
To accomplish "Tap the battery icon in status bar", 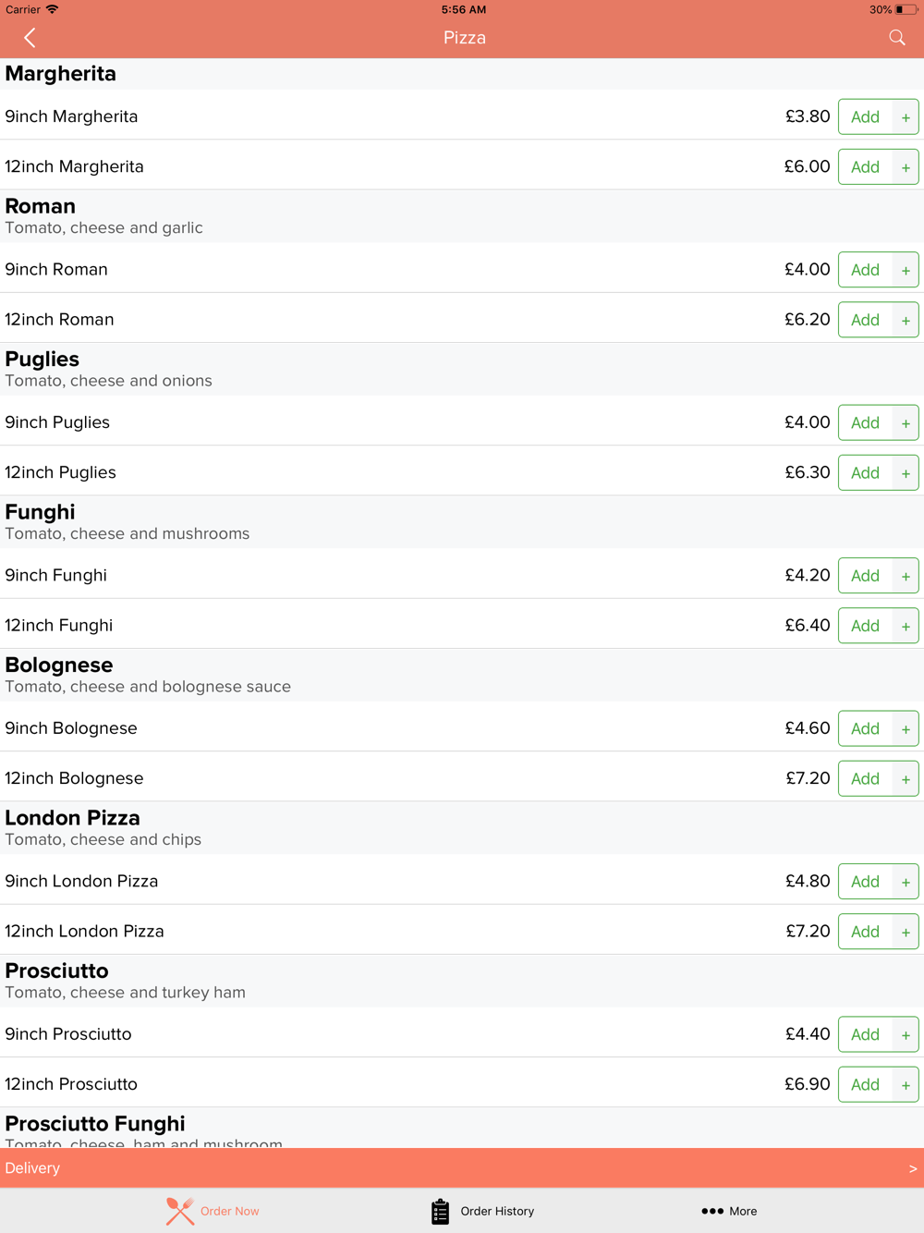I will 906,9.
